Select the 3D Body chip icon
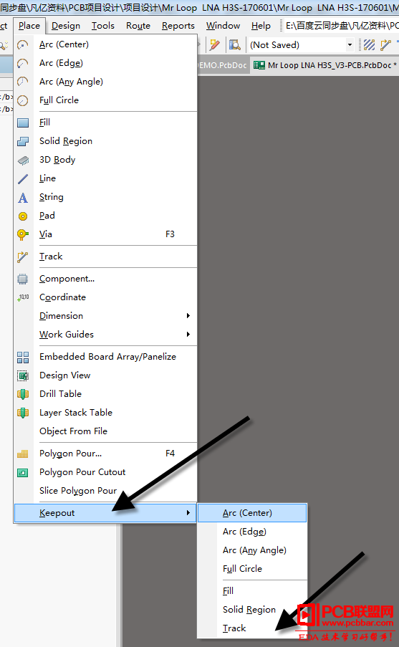 click(23, 160)
